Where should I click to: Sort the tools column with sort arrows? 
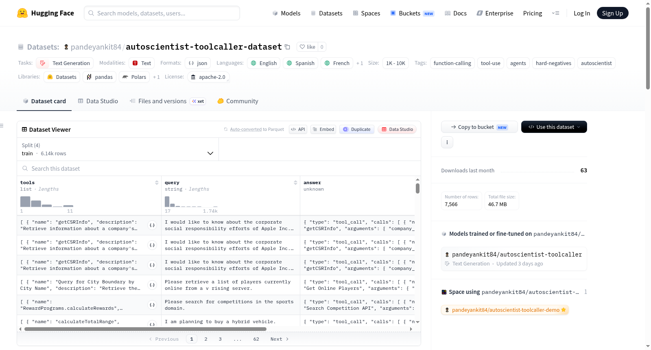pyautogui.click(x=157, y=183)
